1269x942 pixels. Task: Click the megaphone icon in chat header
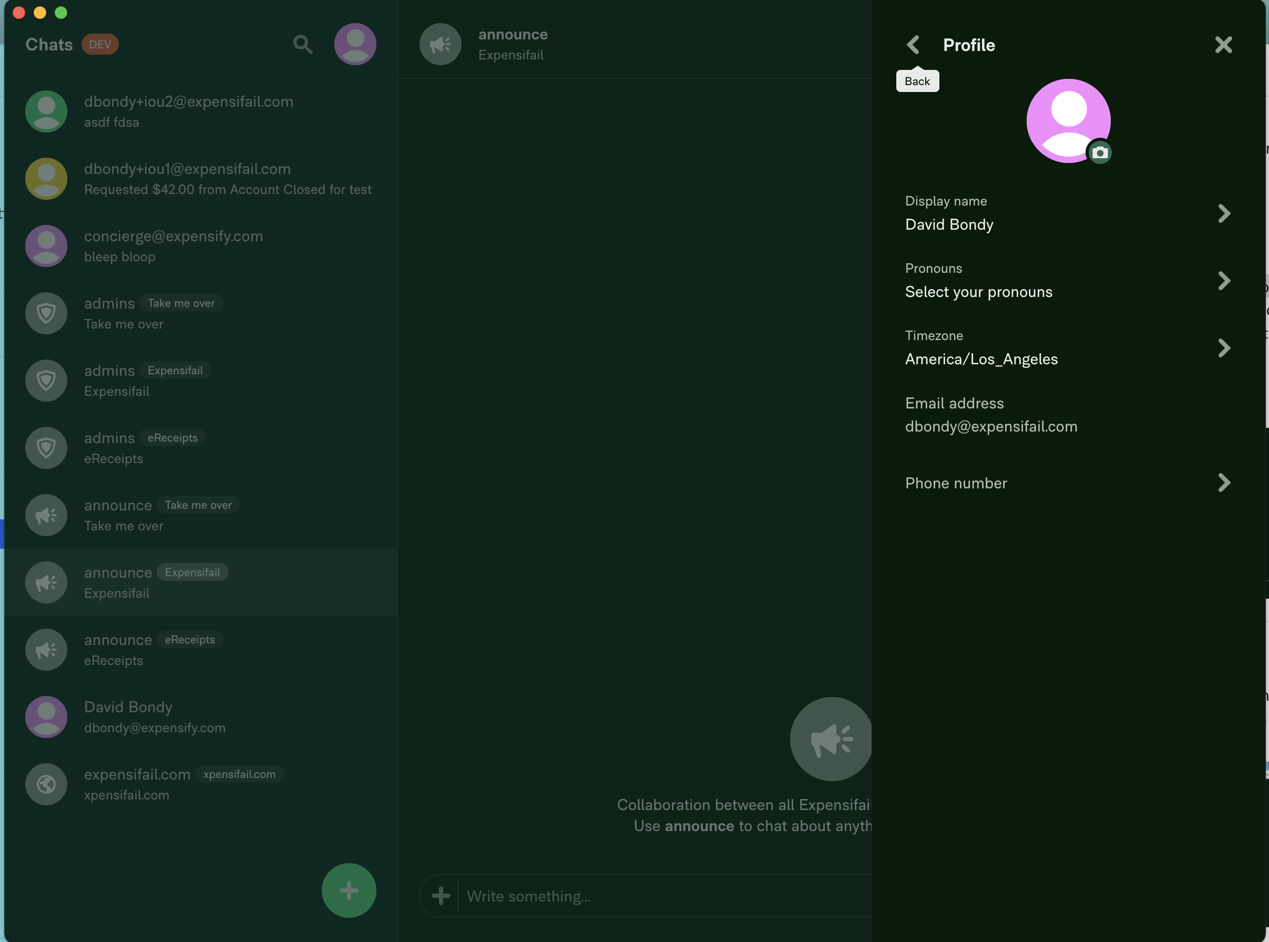coord(440,45)
